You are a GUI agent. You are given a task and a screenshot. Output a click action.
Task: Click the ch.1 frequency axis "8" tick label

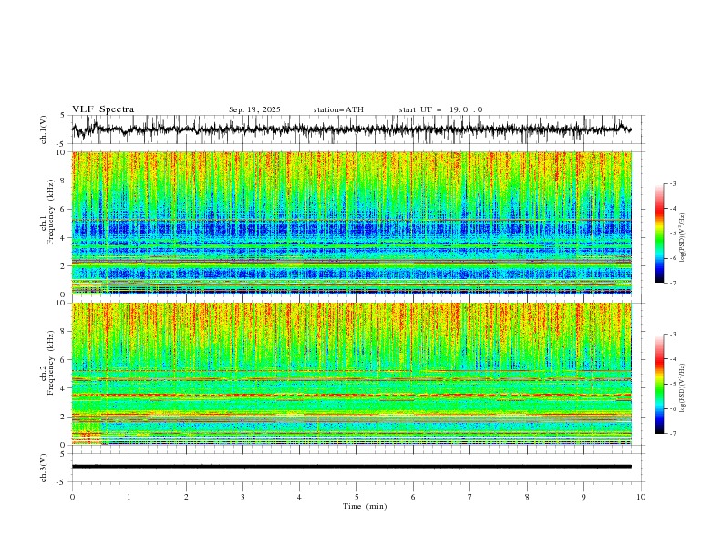coord(65,181)
